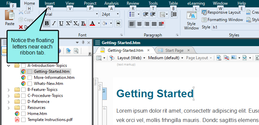This screenshot has width=259, height=125.
Task: Clear inline character formatting
Action: coord(84,23)
